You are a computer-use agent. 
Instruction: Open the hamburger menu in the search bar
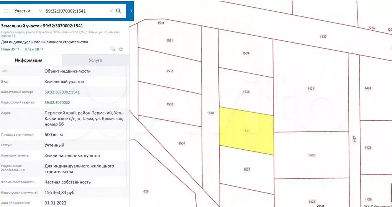[x=6, y=11]
